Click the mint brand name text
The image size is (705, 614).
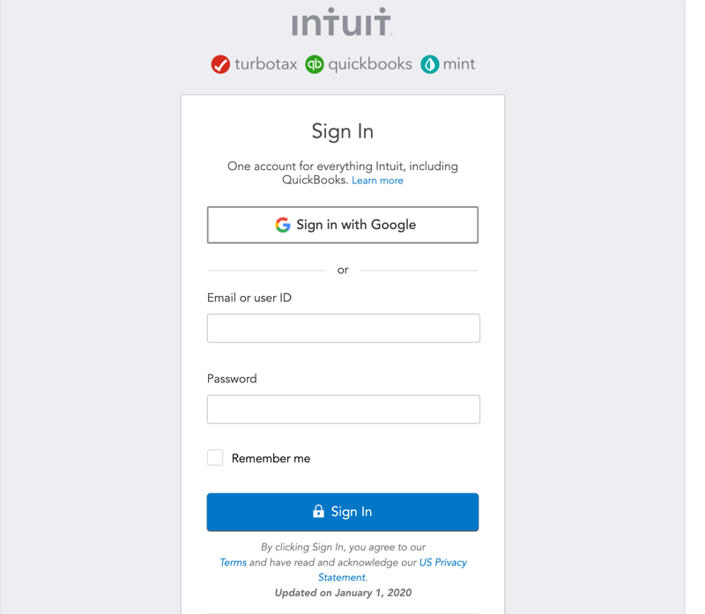[x=460, y=64]
